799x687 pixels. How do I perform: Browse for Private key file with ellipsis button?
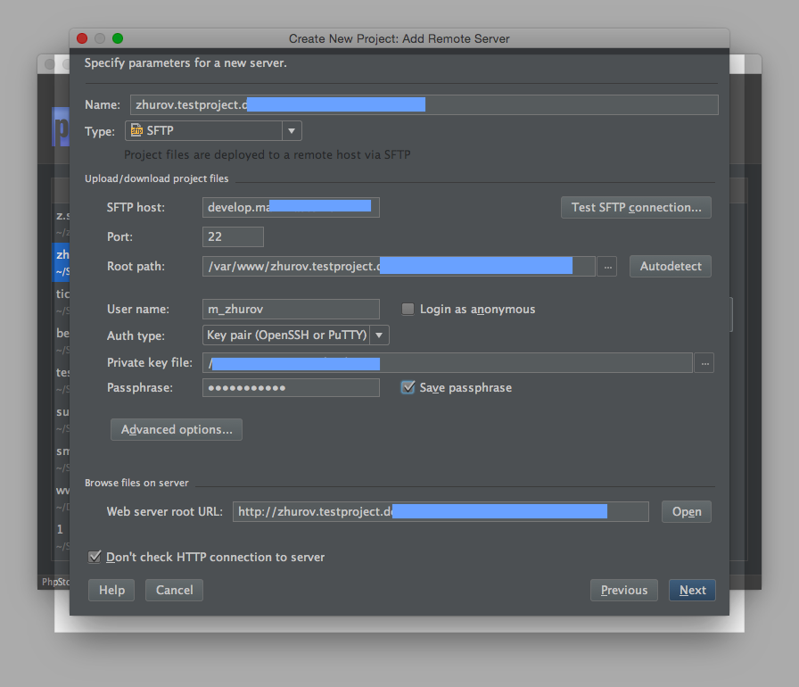point(704,363)
